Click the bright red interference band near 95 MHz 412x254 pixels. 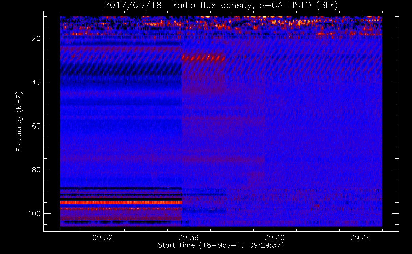121,202
